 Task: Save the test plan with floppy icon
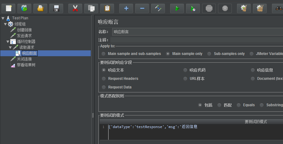[x=56, y=8]
